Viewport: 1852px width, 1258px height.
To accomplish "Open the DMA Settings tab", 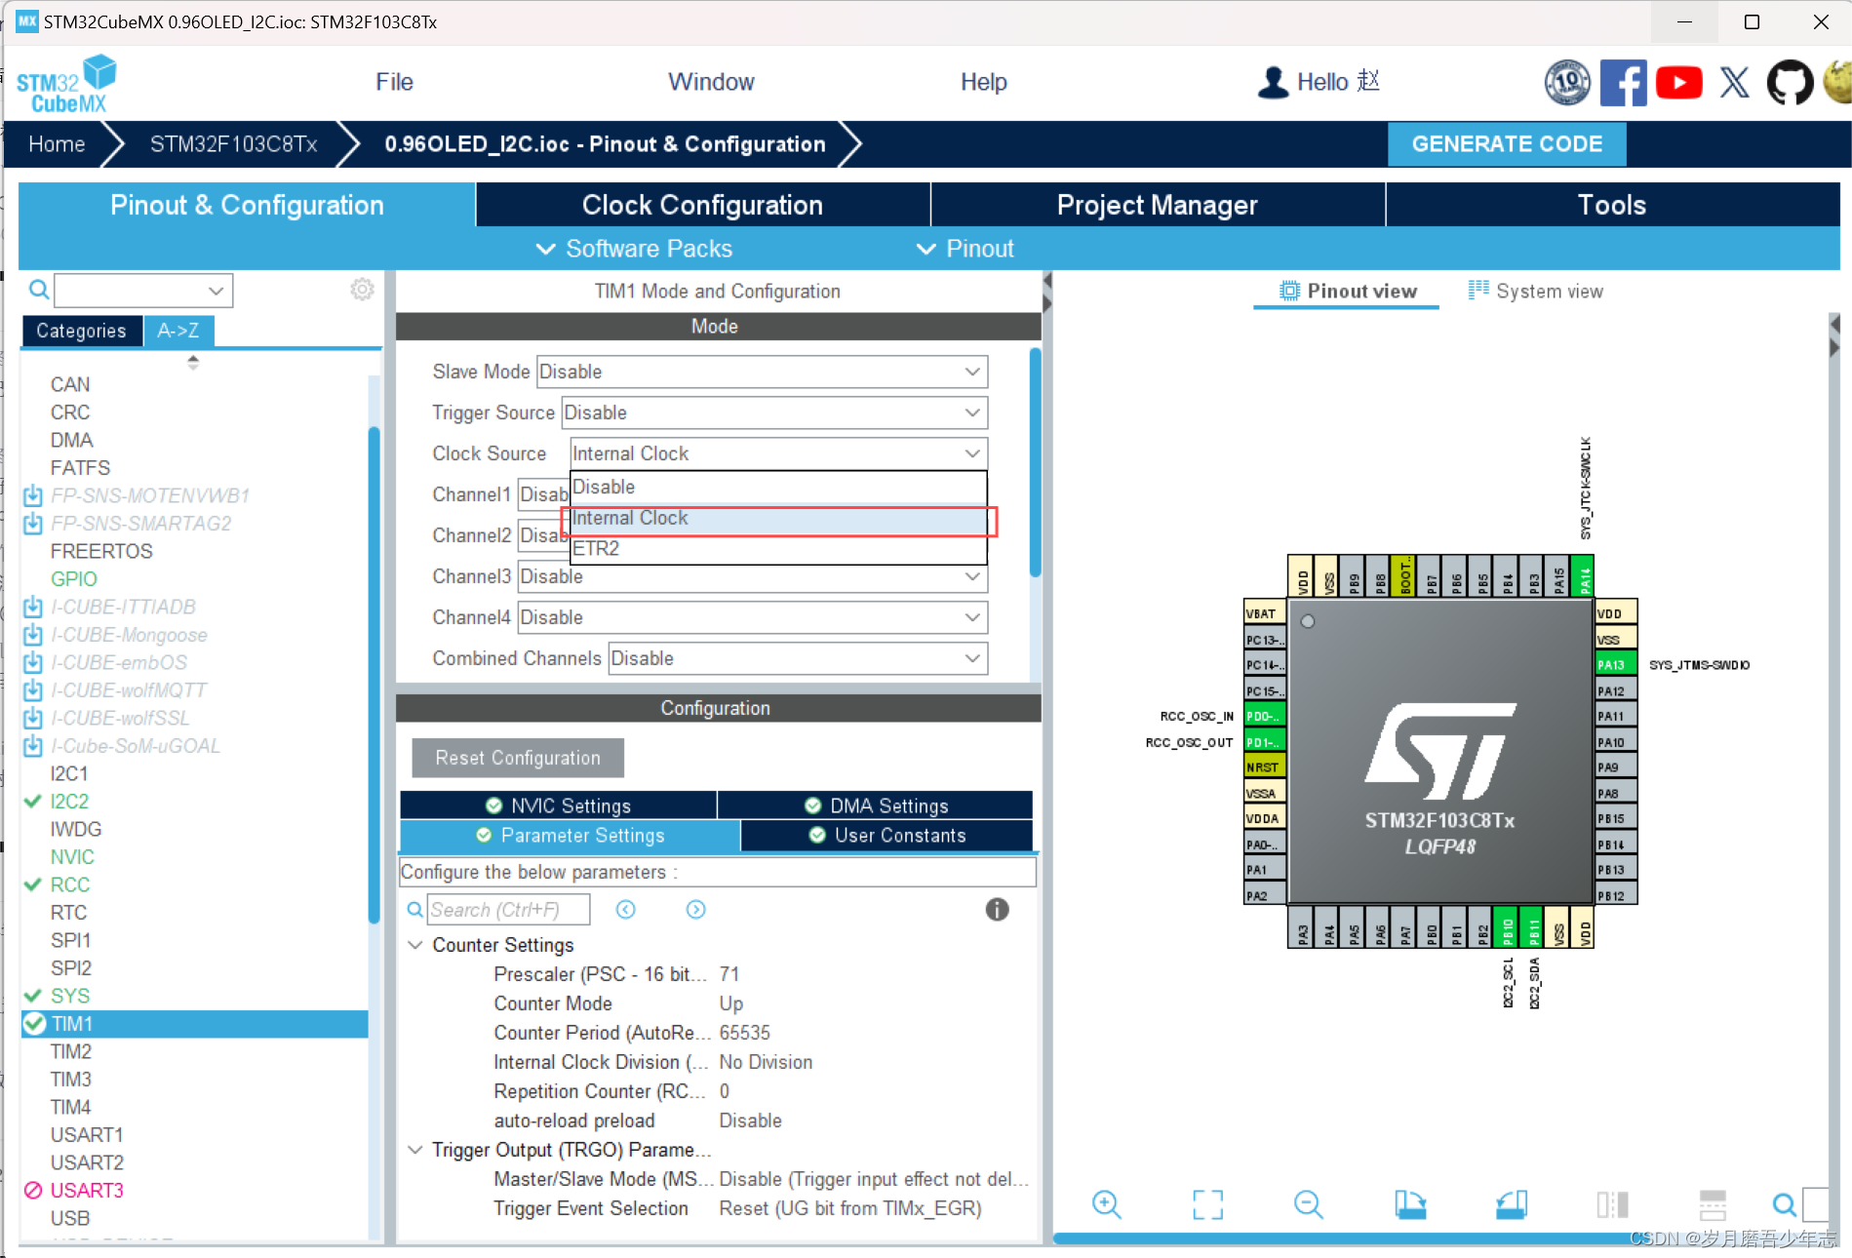I will 875,806.
